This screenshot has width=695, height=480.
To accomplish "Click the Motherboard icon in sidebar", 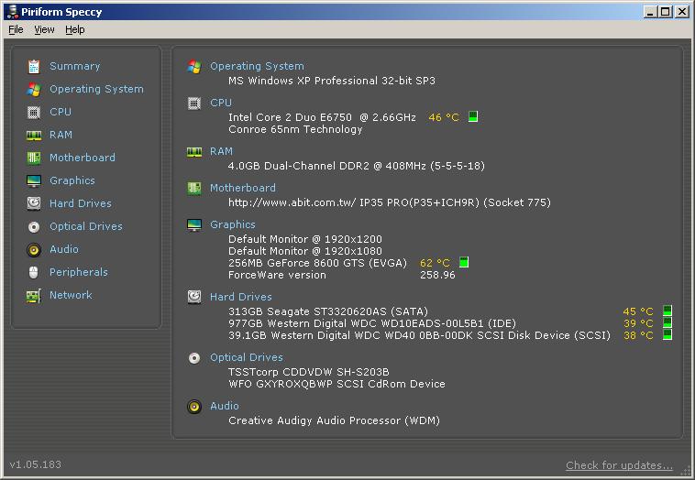I will tap(34, 158).
